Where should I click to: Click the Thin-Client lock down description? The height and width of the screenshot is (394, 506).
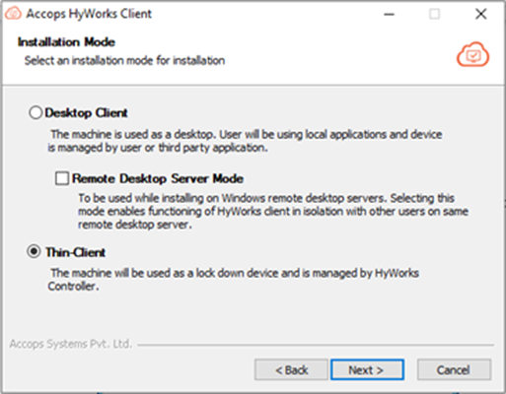pyautogui.click(x=233, y=280)
